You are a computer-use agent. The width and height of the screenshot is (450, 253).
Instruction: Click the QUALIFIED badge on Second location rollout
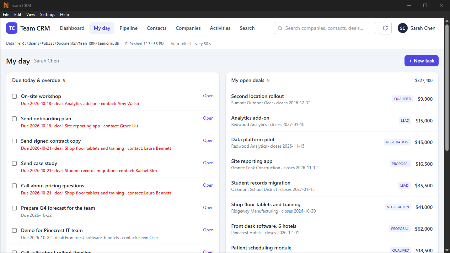tap(403, 99)
